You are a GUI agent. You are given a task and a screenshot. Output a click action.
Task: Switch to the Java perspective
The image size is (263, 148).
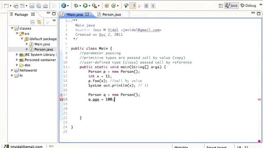[x=231, y=6]
